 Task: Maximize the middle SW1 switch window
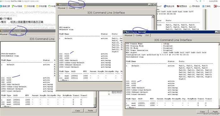click(152, 4)
